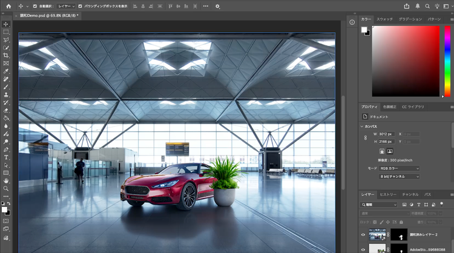This screenshot has width=454, height=253.
Task: Click the Home icon in the options bar
Action: [8, 6]
